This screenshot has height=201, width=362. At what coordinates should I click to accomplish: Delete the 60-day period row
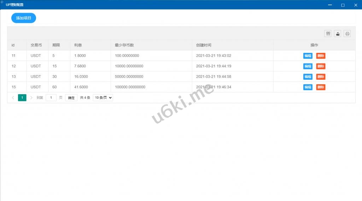coord(321,87)
